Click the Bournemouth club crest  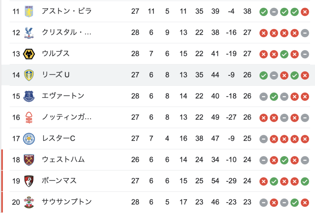pyautogui.click(x=29, y=181)
